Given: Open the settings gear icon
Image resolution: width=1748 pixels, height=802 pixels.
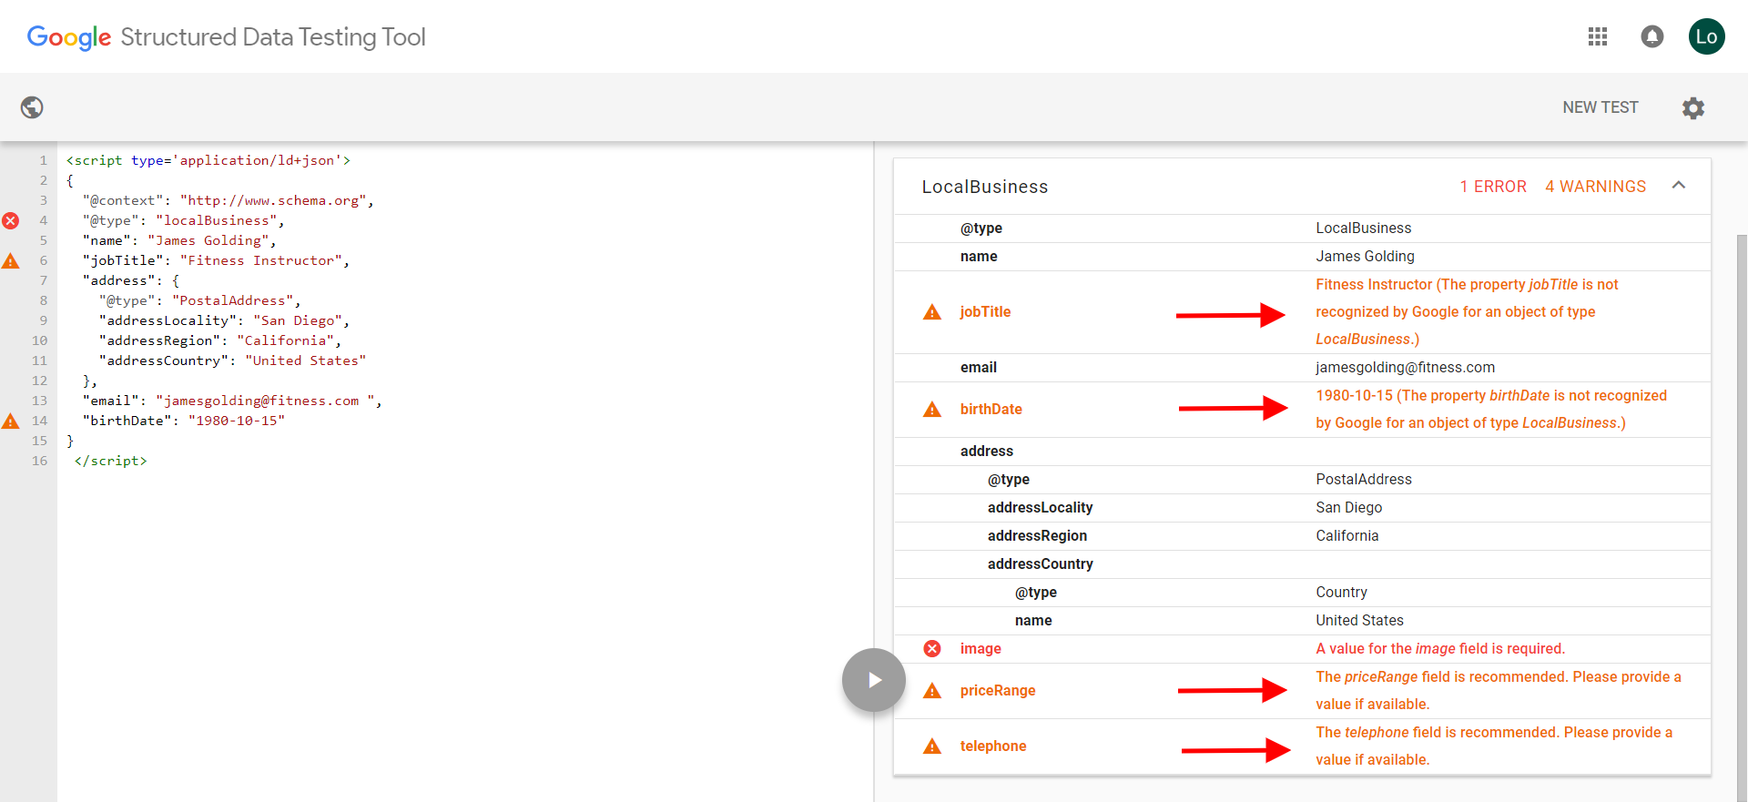Looking at the screenshot, I should pyautogui.click(x=1693, y=108).
